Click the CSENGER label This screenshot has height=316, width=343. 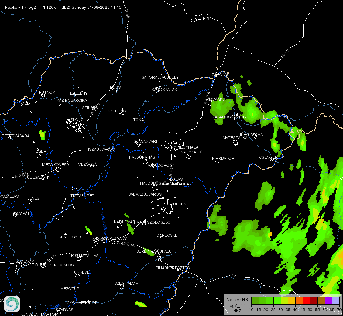[x=268, y=157]
